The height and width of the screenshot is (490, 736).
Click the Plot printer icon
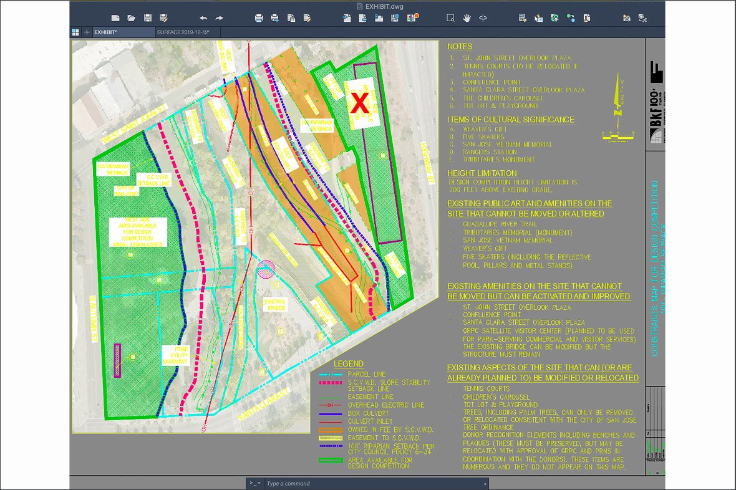pyautogui.click(x=259, y=18)
